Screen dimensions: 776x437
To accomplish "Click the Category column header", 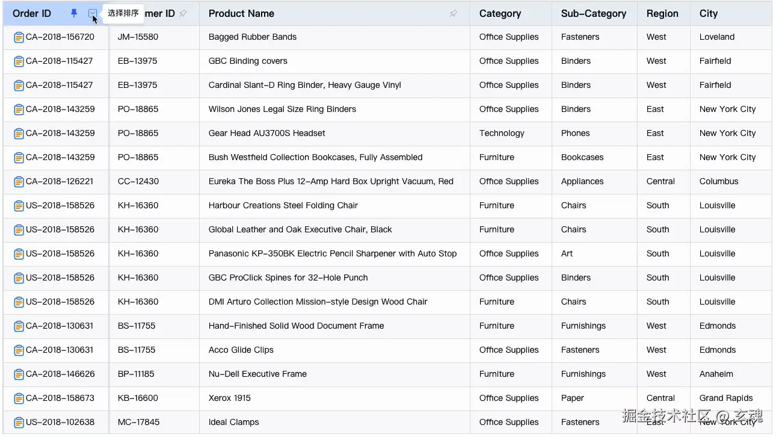I will pos(500,13).
